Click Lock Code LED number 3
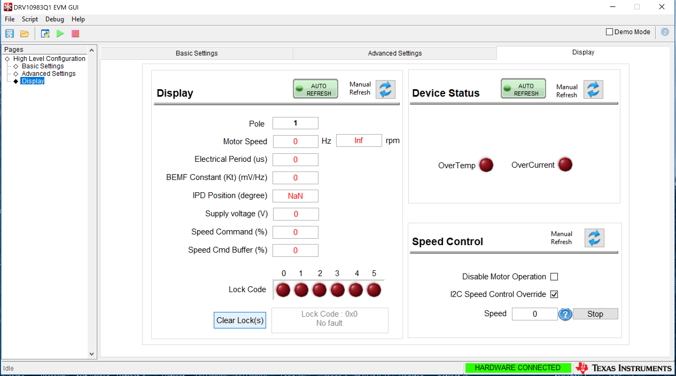This screenshot has height=376, width=676. [x=337, y=290]
